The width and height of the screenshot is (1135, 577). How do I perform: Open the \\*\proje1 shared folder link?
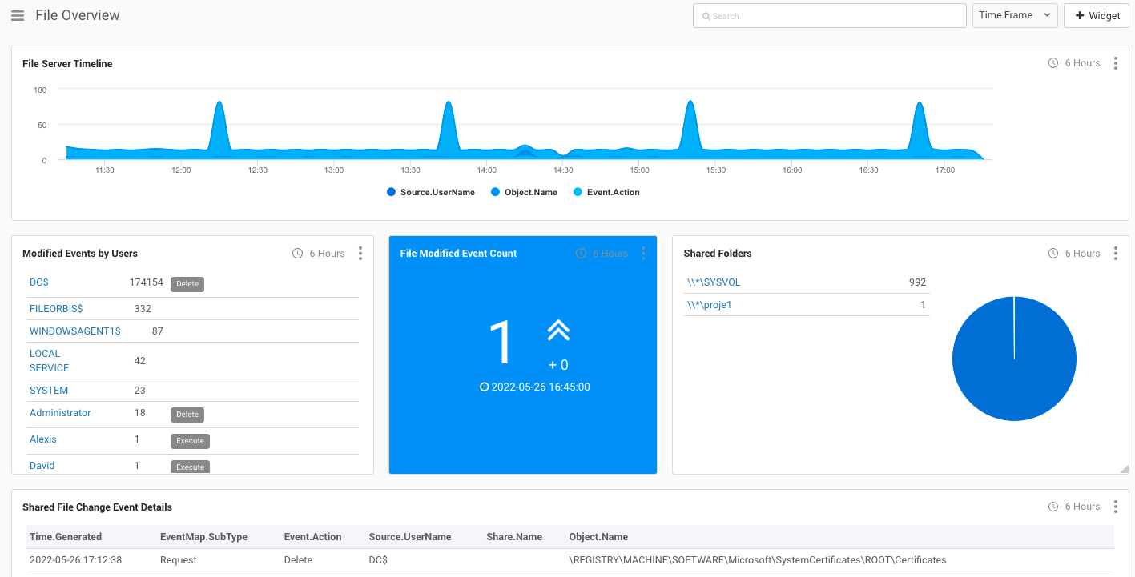point(710,305)
